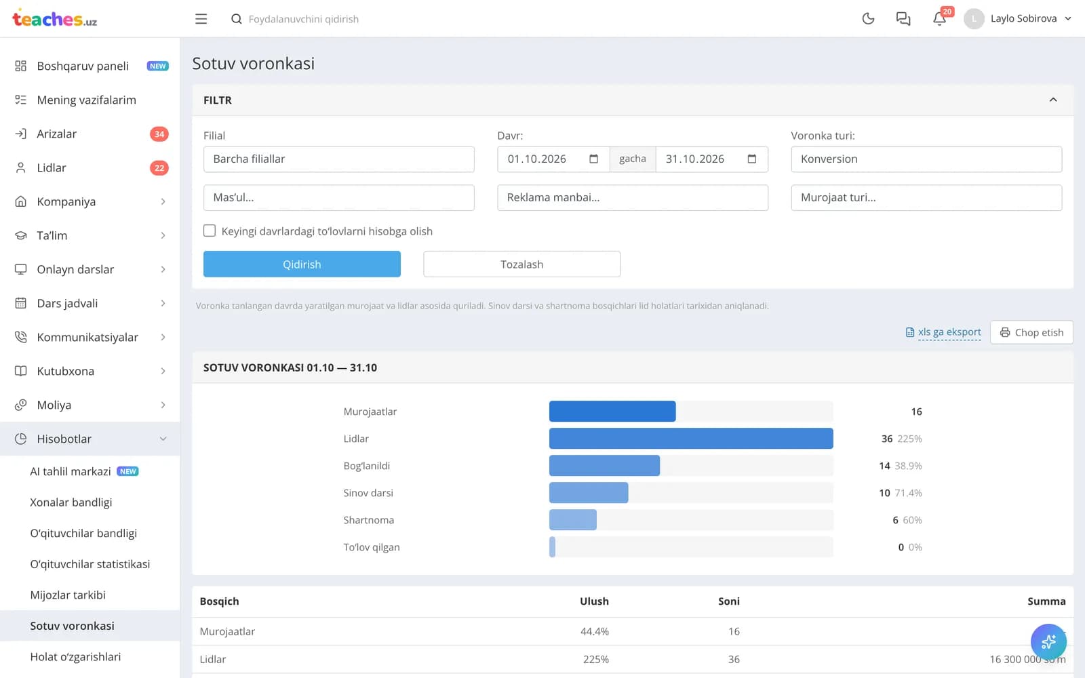Open Laylo Sobirova user menu arrow
The height and width of the screenshot is (678, 1085).
tap(1068, 19)
